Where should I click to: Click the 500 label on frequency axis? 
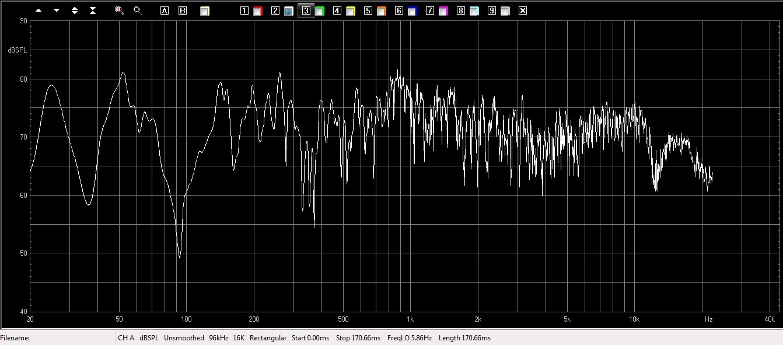tap(342, 319)
